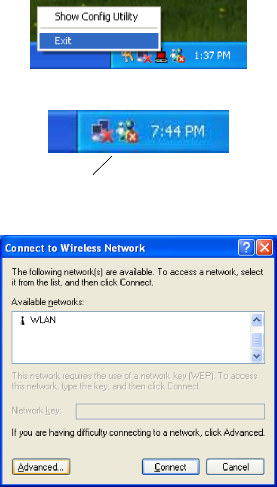Click the antenna icon beside WLAN
277x487 pixels.
point(22,321)
